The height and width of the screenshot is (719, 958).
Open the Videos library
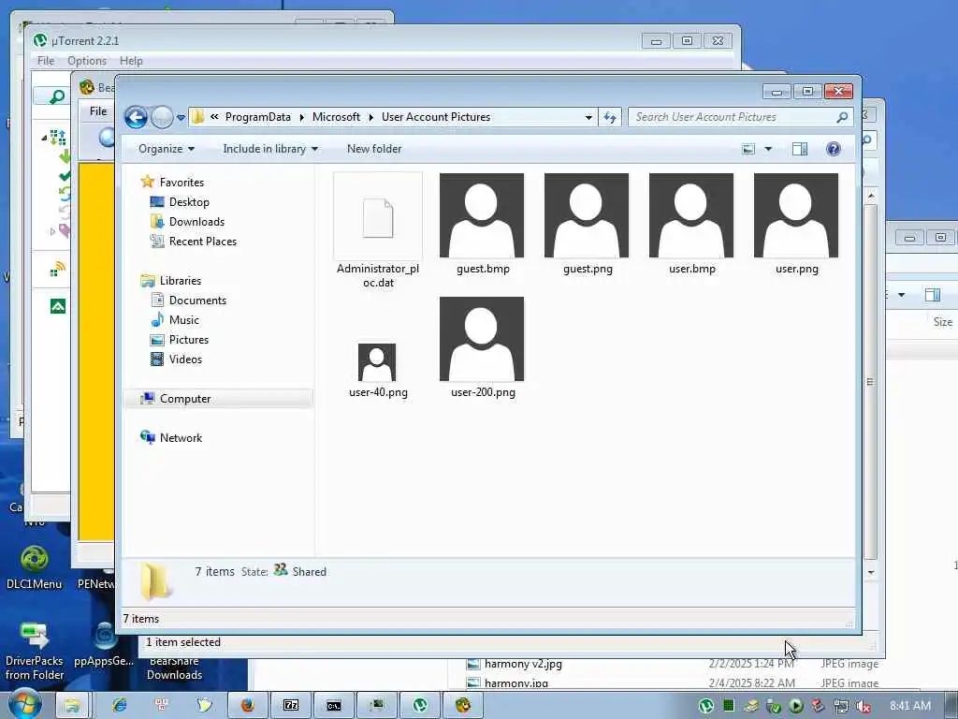185,359
